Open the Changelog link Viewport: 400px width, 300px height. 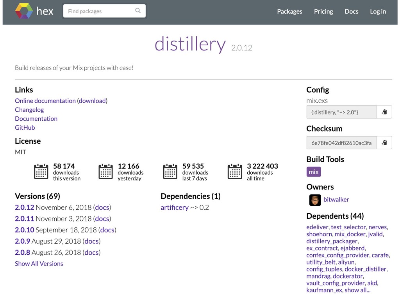(29, 110)
